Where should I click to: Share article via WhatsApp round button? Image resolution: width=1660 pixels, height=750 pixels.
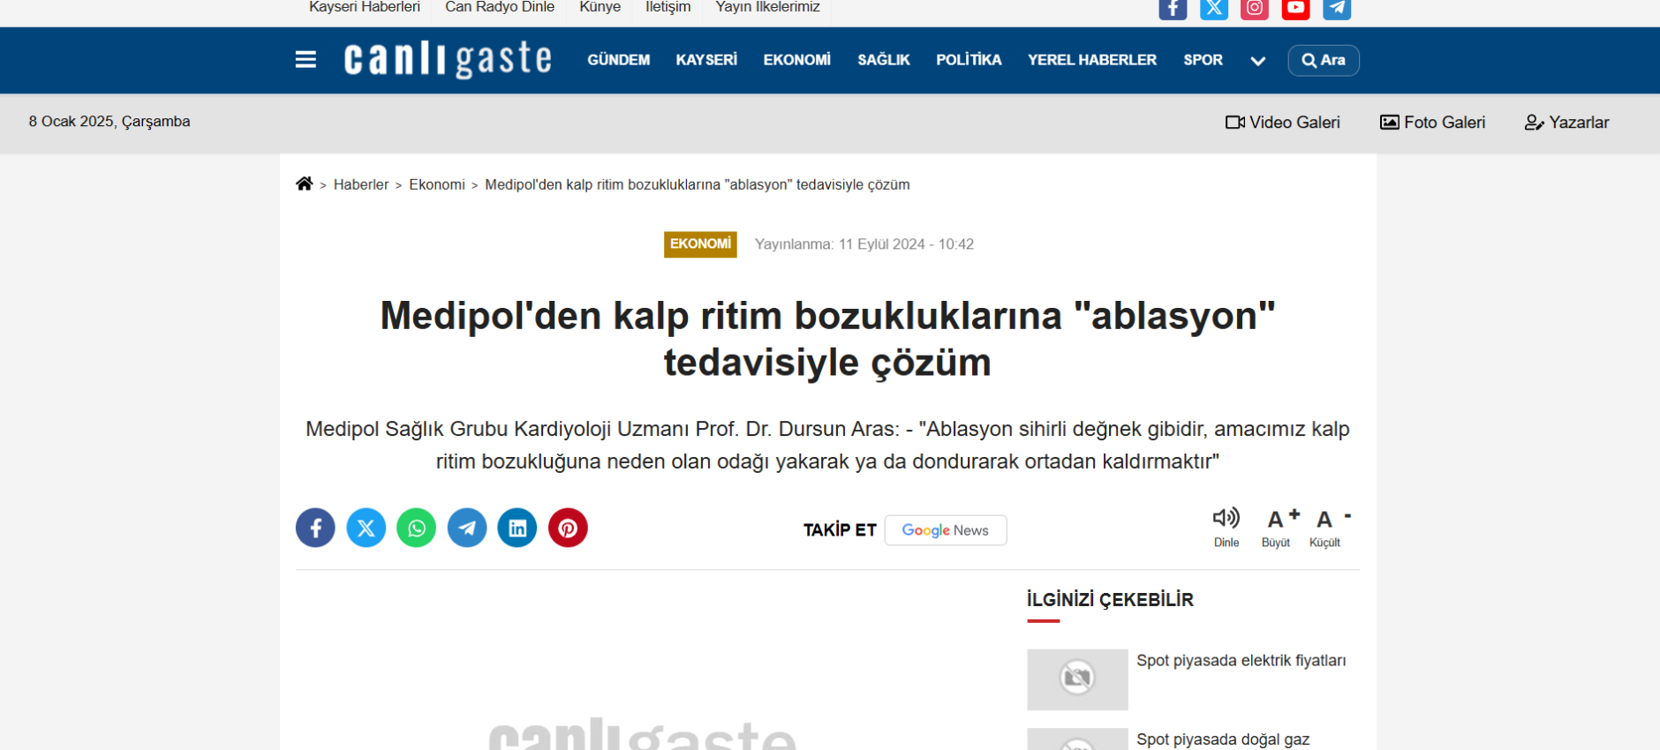(x=417, y=528)
